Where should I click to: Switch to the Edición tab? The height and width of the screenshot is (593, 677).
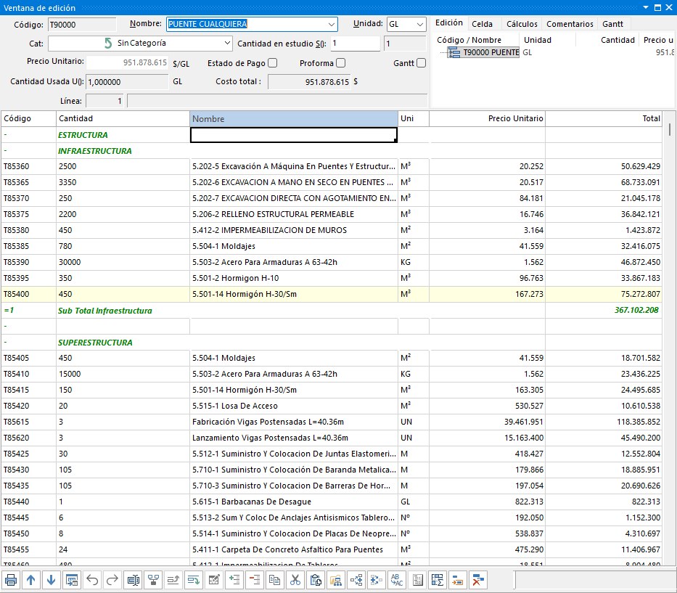pyautogui.click(x=449, y=23)
